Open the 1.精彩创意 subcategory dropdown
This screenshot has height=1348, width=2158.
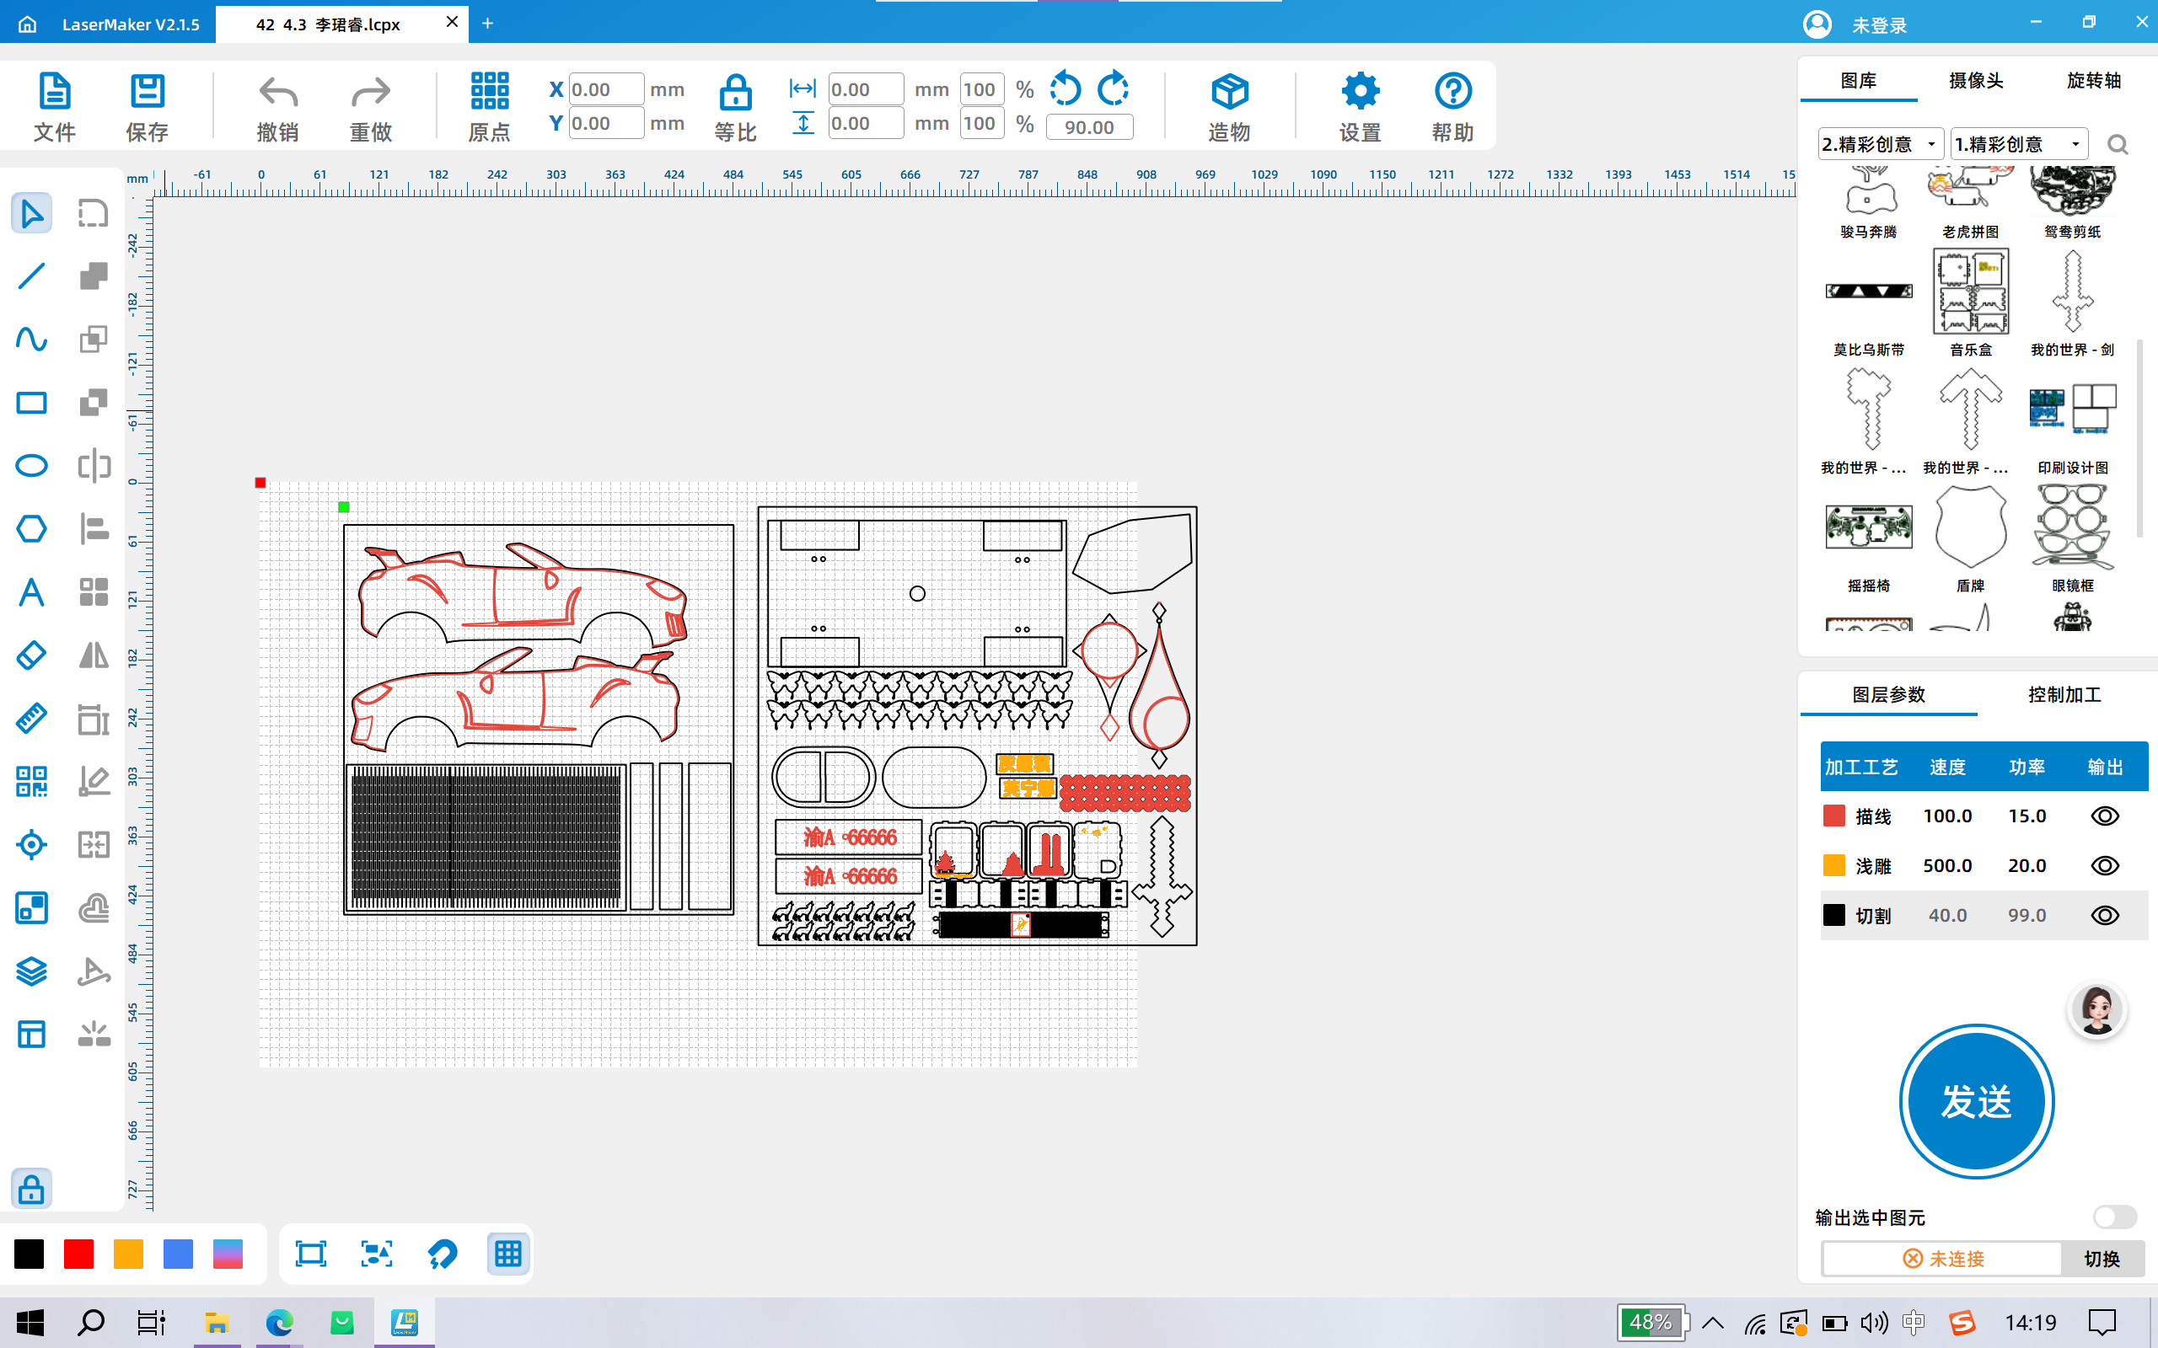pyautogui.click(x=2019, y=144)
